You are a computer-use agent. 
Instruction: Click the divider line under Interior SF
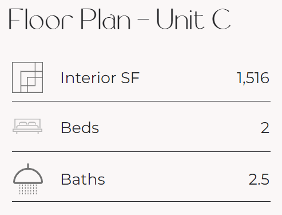coord(141,101)
